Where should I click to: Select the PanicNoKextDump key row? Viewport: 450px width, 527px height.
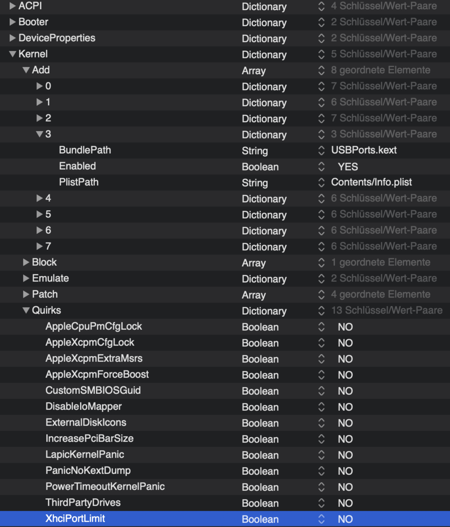tap(88, 471)
